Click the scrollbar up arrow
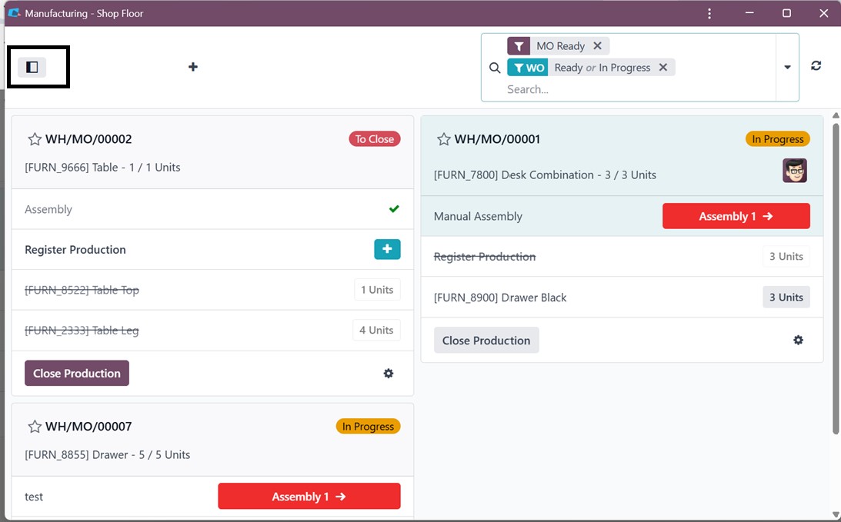The image size is (841, 522). pos(836,115)
